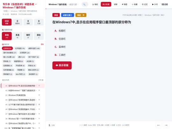Select the 剪贴板 (7) topic tag
The height and width of the screenshot is (129, 172).
[7, 61]
